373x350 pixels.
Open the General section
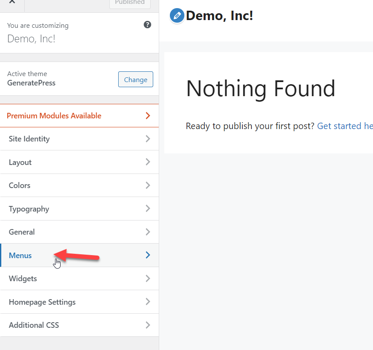(x=79, y=232)
